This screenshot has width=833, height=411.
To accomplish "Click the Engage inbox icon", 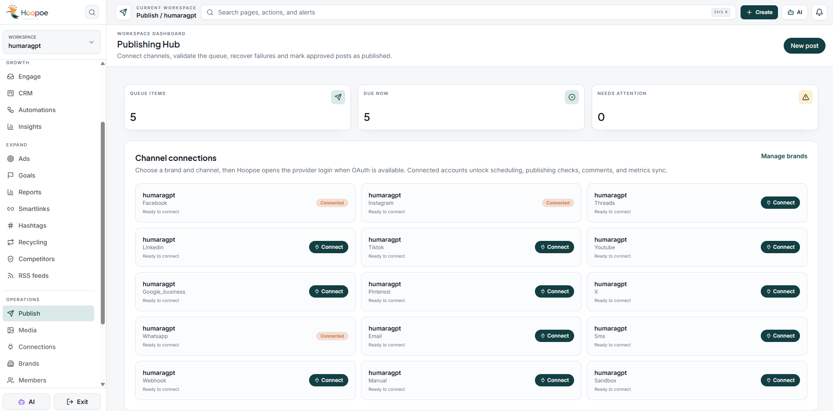I will 11,76.
